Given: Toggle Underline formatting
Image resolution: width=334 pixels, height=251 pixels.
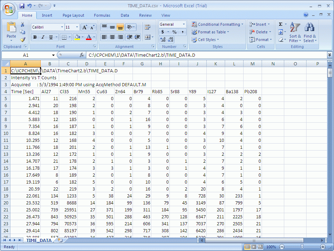Looking at the screenshot, I should [x=51, y=37].
